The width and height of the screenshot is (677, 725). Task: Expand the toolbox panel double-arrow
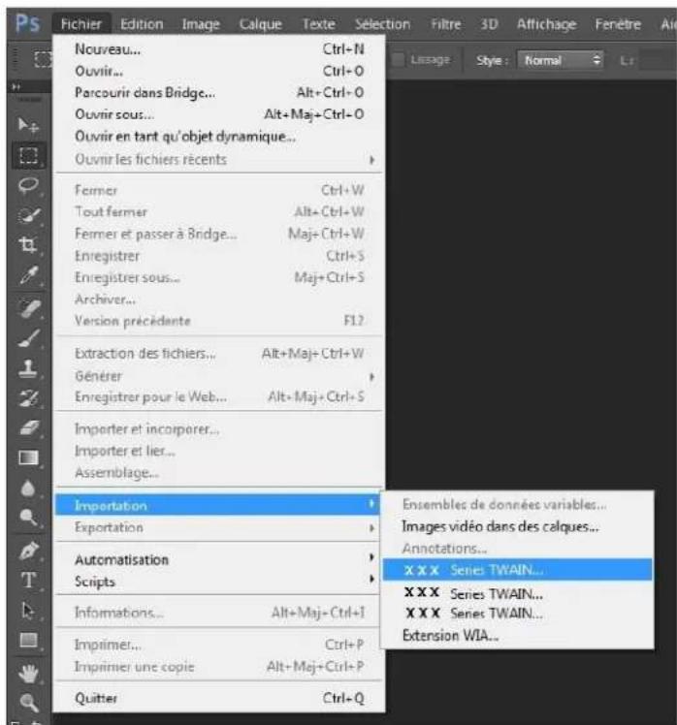point(16,86)
